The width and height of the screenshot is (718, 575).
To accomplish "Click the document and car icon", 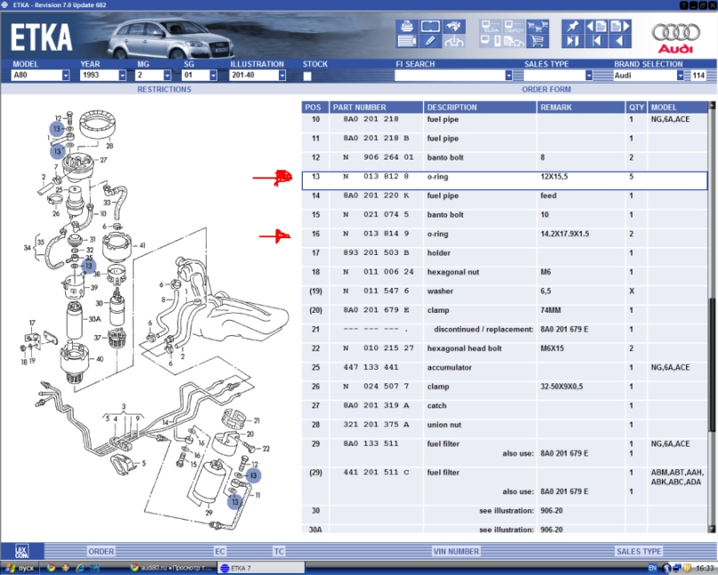I will pyautogui.click(x=514, y=41).
